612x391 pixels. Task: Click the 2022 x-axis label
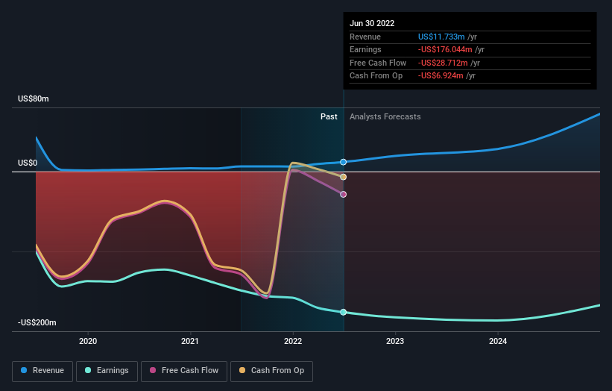click(x=293, y=341)
